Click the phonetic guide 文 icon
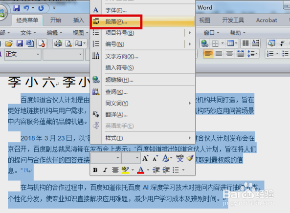Viewport: 290px width, 213px height. click(179, 158)
